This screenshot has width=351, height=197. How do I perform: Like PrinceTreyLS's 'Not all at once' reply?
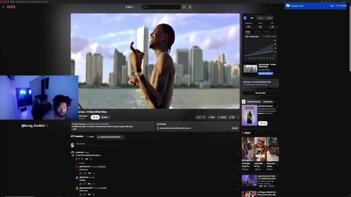[80, 173]
